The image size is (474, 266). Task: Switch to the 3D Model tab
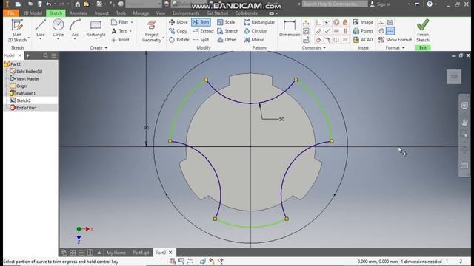[x=33, y=13]
